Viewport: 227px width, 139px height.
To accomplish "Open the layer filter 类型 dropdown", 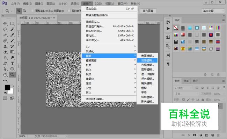I will (183, 88).
